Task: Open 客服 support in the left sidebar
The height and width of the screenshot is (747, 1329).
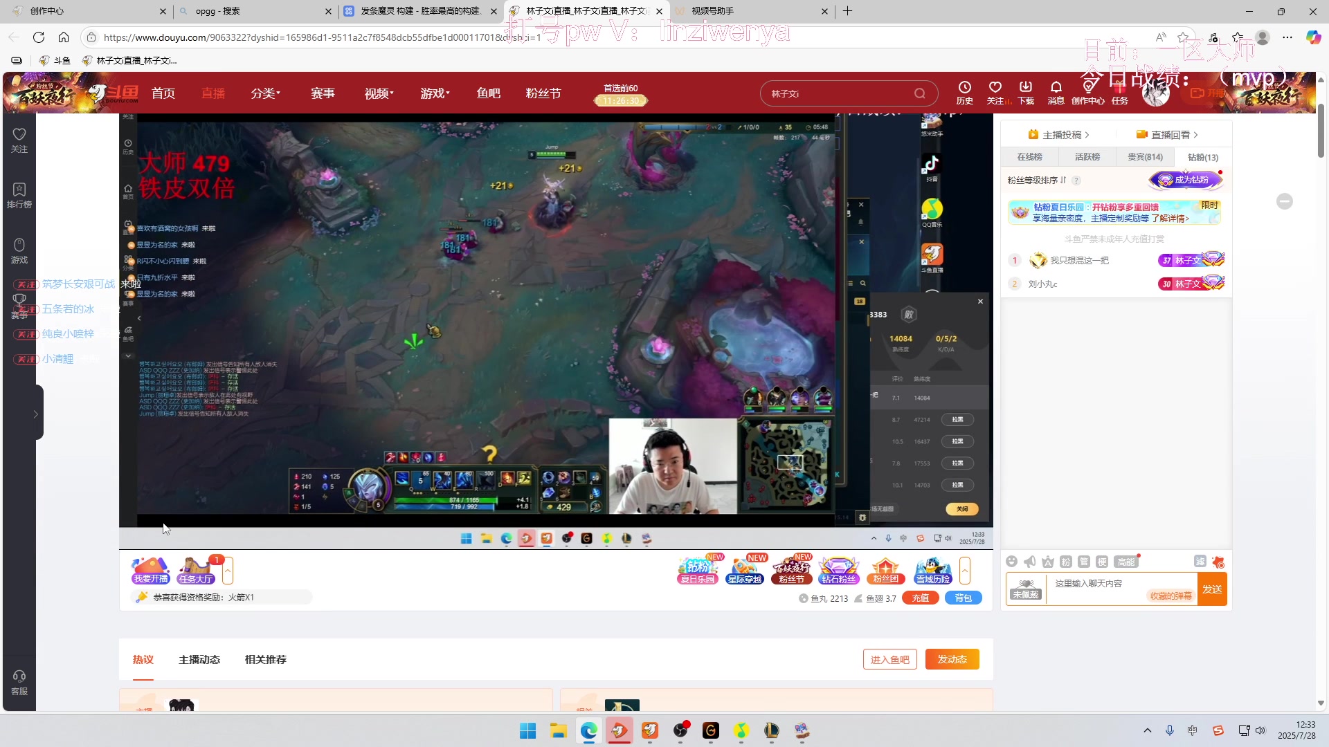Action: (19, 683)
